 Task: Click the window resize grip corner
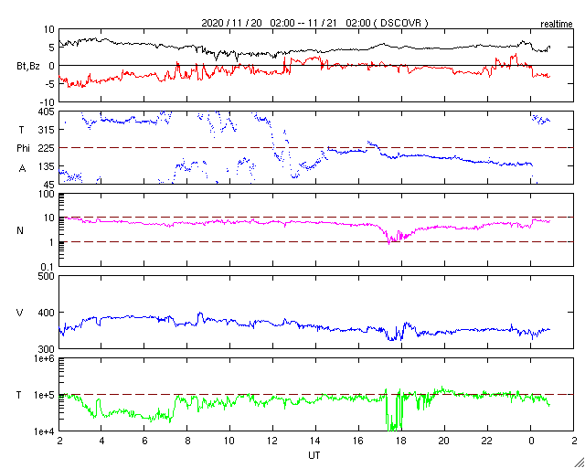pos(579,462)
